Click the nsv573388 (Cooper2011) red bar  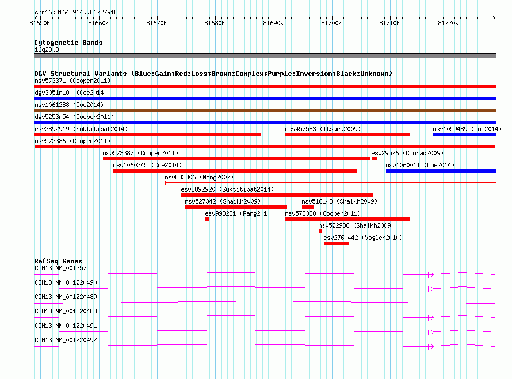tap(347, 219)
